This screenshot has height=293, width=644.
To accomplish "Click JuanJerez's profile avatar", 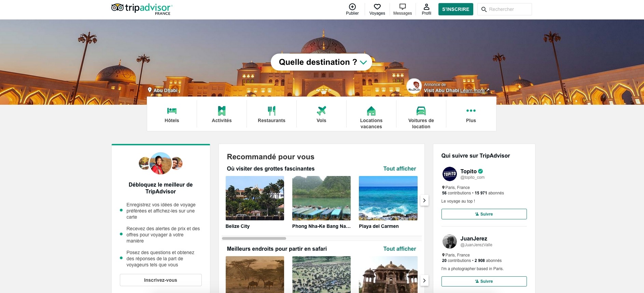I will click(x=450, y=241).
